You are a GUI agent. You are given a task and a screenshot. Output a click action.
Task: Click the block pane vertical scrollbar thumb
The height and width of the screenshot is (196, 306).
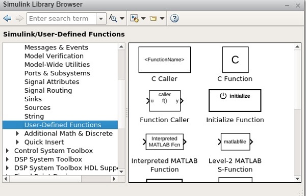(x=297, y=79)
